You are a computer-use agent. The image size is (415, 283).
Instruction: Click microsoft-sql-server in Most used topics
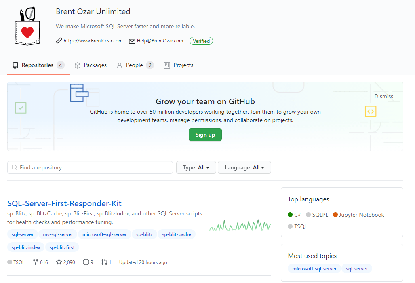(x=314, y=269)
